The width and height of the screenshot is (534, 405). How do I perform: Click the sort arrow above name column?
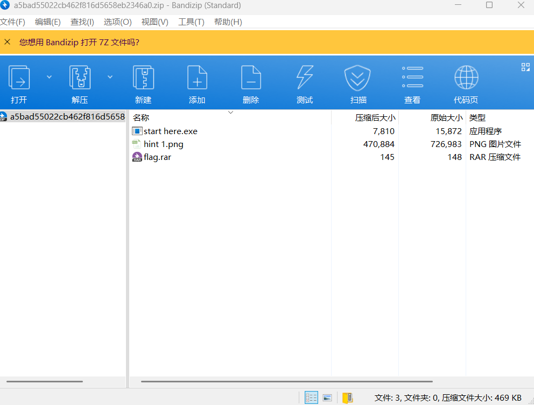230,113
